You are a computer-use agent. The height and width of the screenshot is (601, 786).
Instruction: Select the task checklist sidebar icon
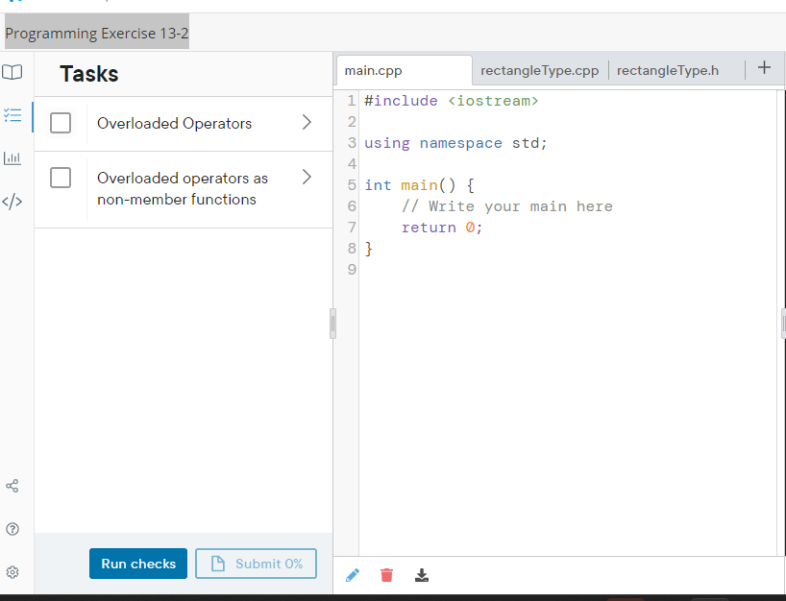pos(12,115)
